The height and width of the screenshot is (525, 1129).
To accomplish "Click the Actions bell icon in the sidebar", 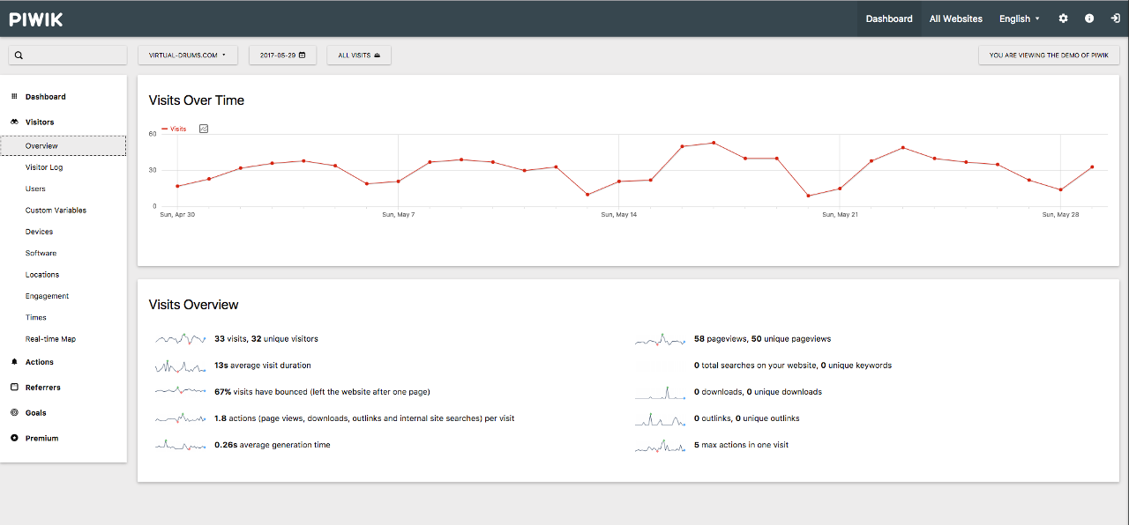I will 14,361.
